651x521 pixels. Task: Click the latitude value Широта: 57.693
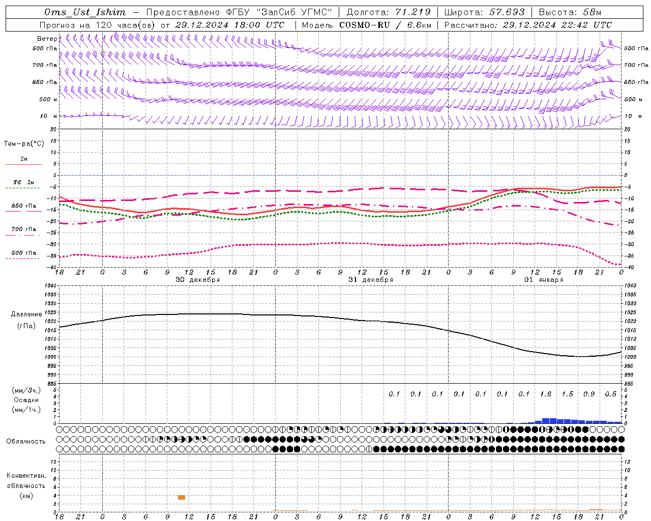point(484,12)
